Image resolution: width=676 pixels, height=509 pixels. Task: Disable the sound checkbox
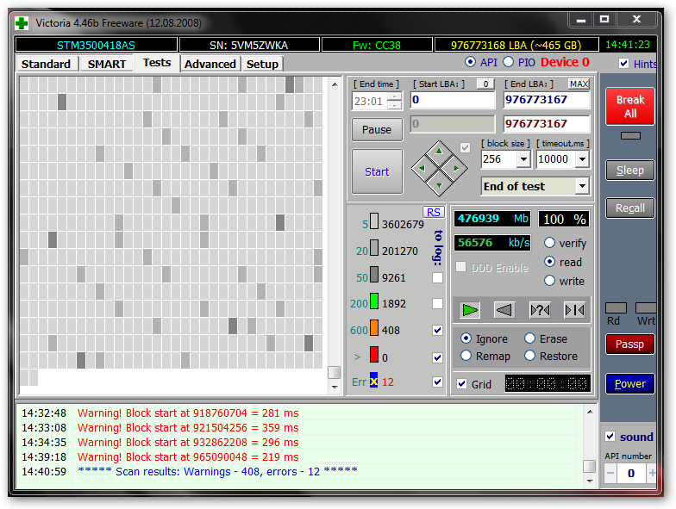(x=610, y=437)
